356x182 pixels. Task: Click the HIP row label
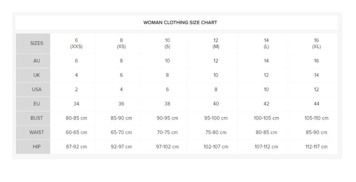(36, 147)
